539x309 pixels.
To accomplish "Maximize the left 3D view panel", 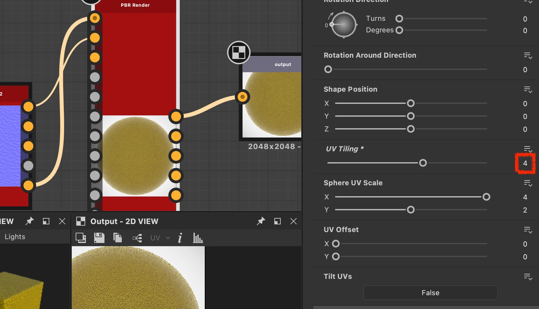I will 46,221.
